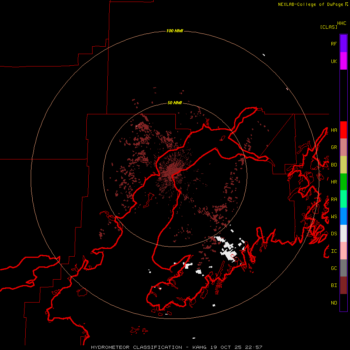The width and height of the screenshot is (350, 350).
Task: Click the HR legend label
Action: pyautogui.click(x=334, y=182)
